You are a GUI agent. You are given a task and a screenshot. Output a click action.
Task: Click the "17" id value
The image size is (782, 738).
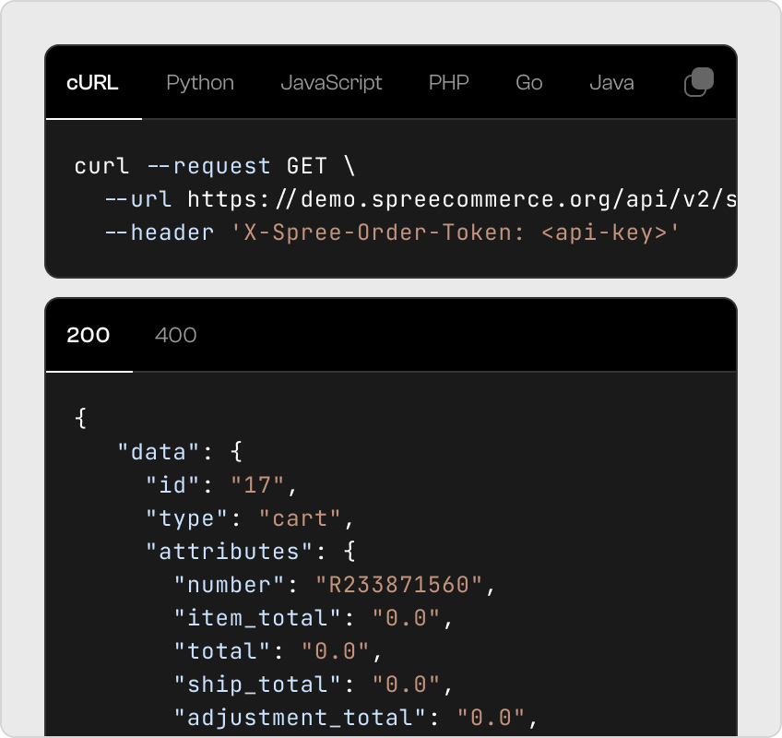click(257, 485)
